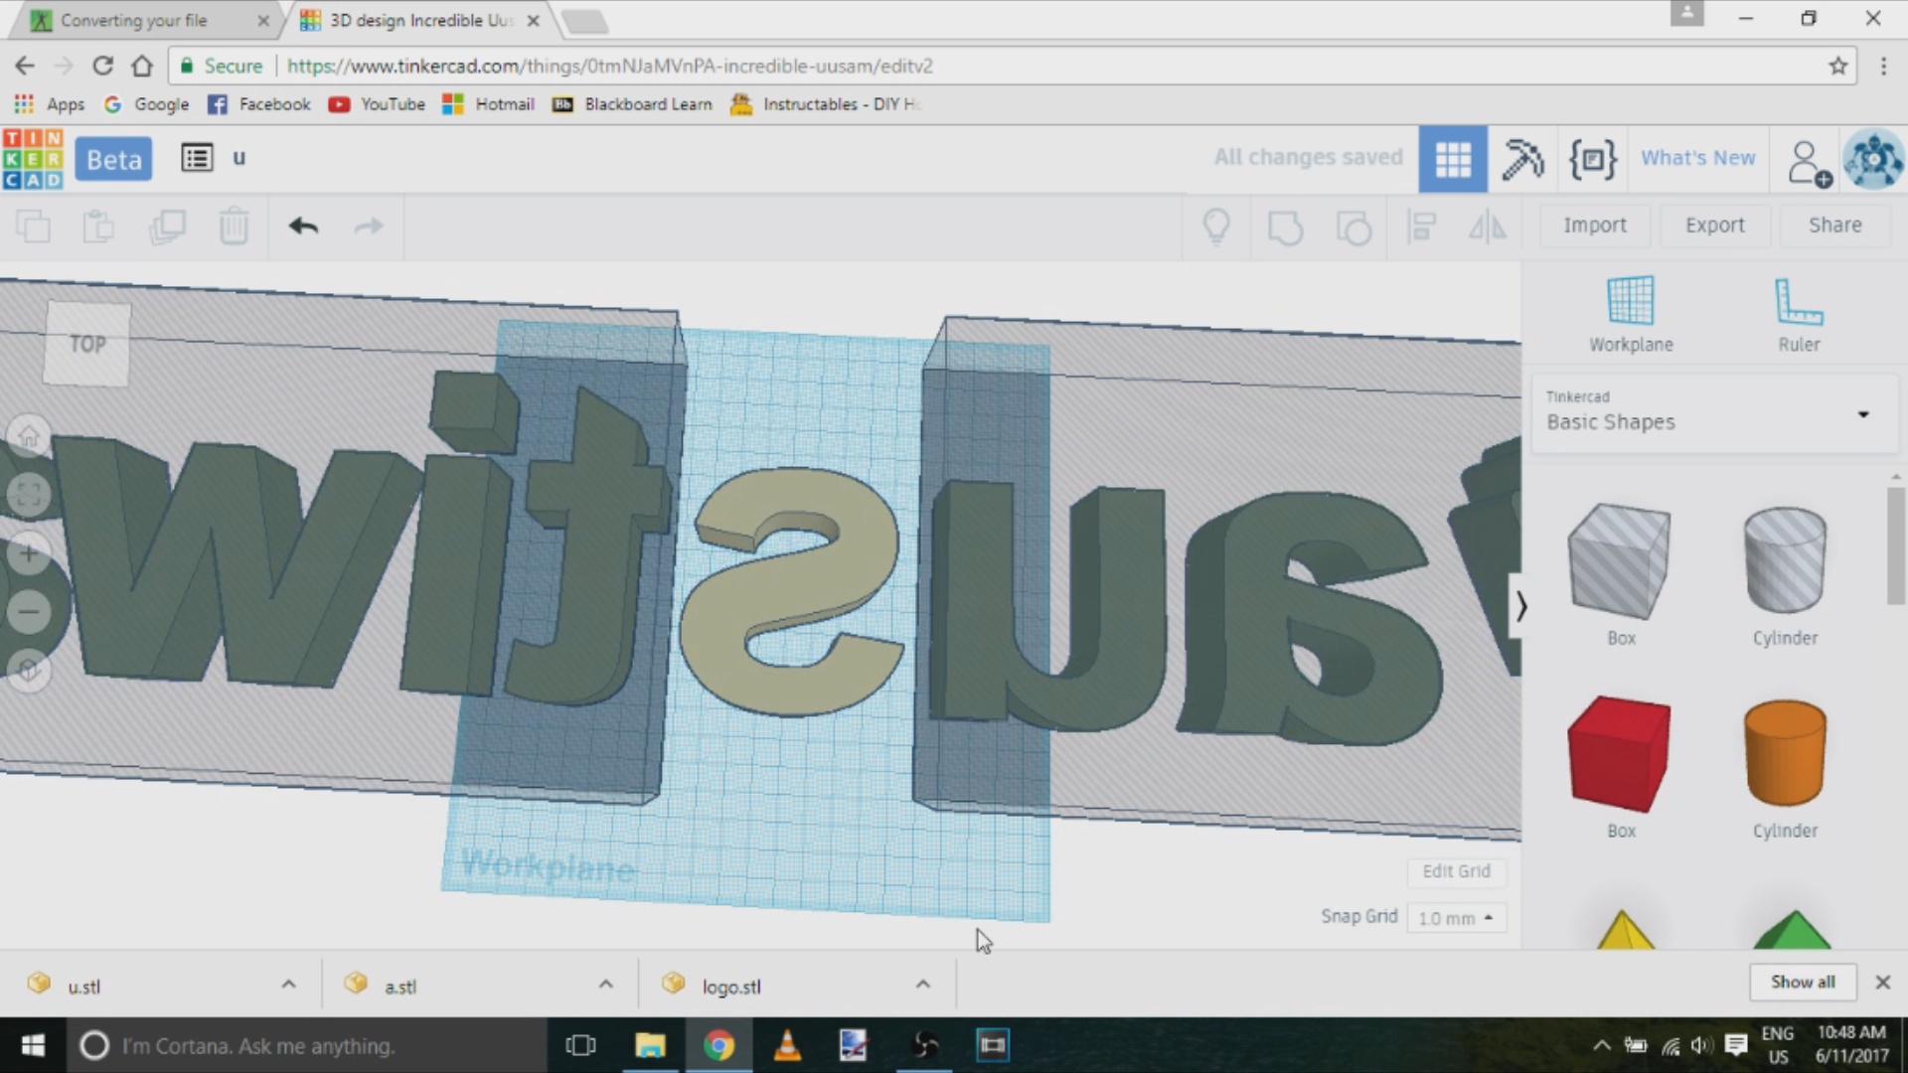This screenshot has height=1073, width=1908.
Task: Click the Workplane tool icon
Action: coord(1630,301)
